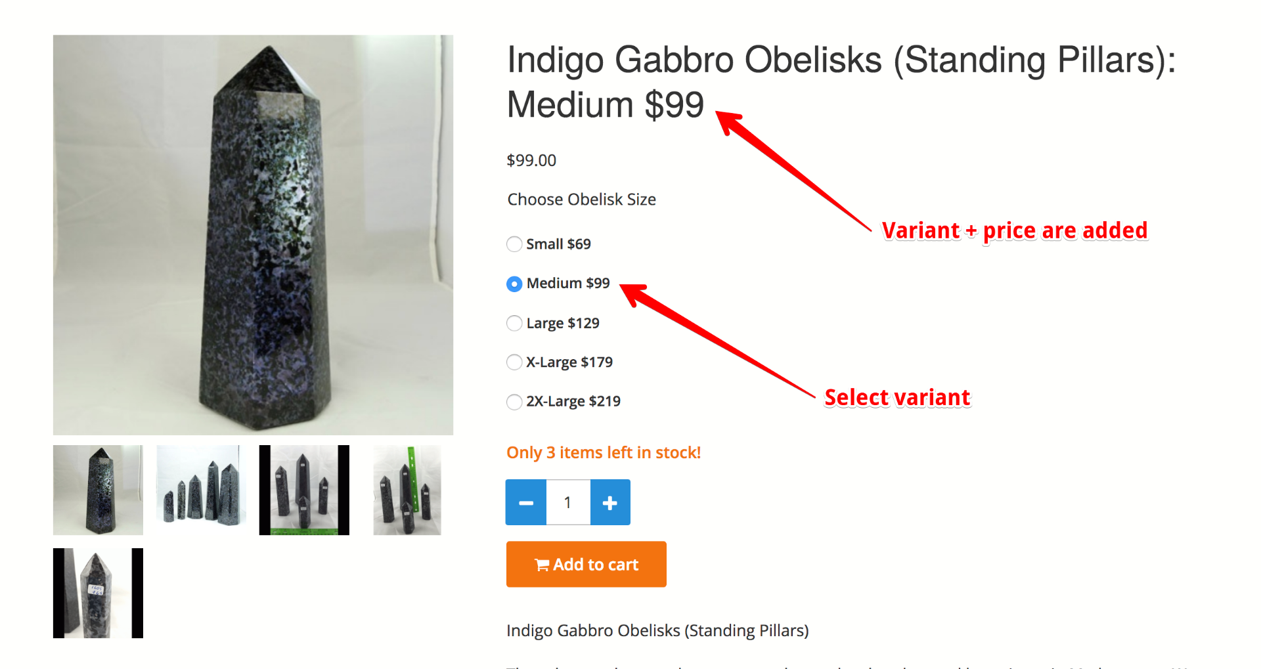Click the Only 3 items left notice
The width and height of the screenshot is (1261, 669).
point(604,452)
